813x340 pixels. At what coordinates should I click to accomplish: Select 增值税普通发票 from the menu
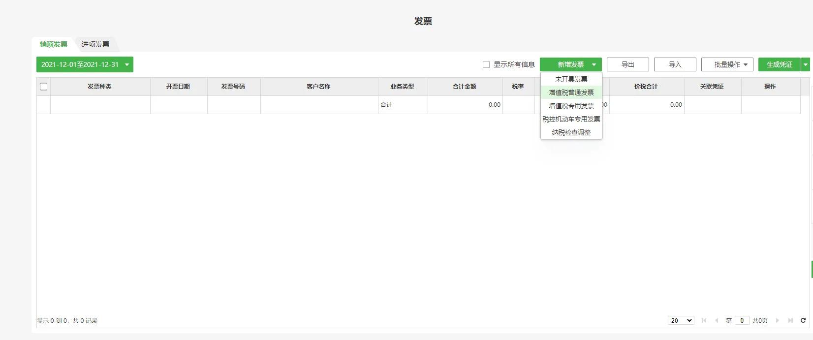tap(571, 93)
